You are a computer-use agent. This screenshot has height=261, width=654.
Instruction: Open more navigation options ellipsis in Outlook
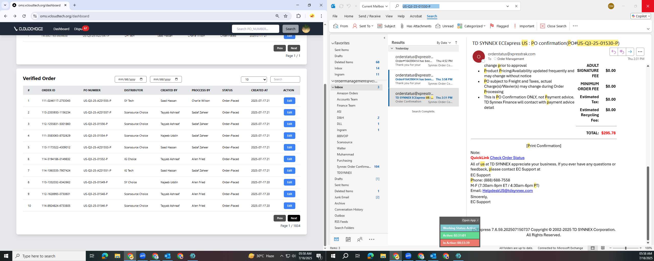click(372, 239)
